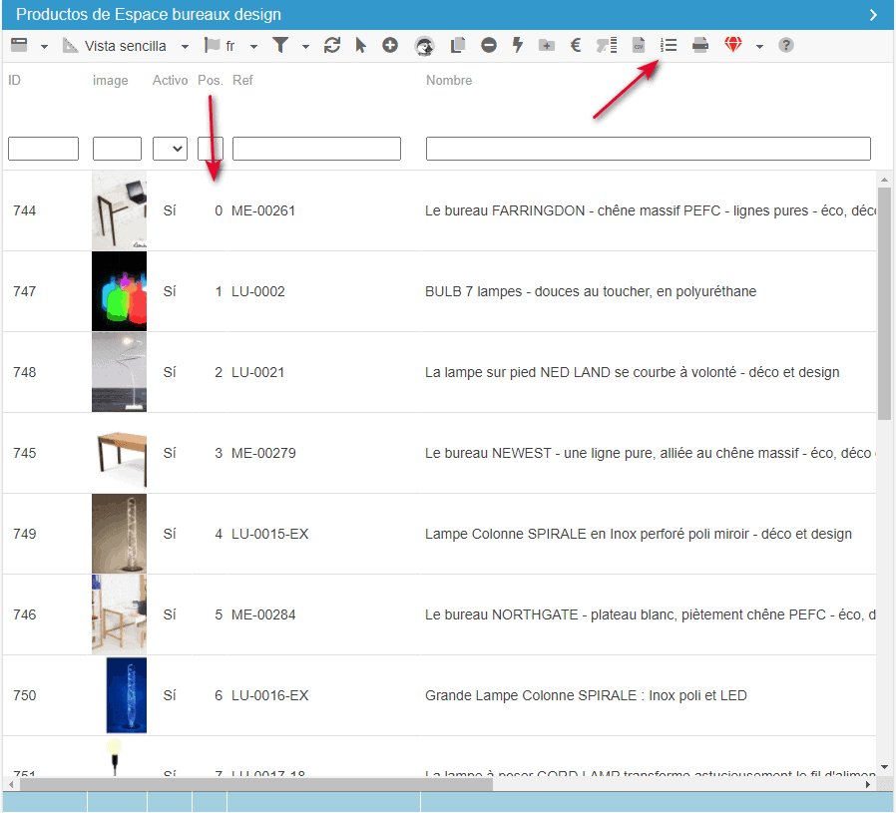Open help with the question mark icon
The width and height of the screenshot is (896, 813).
786,45
